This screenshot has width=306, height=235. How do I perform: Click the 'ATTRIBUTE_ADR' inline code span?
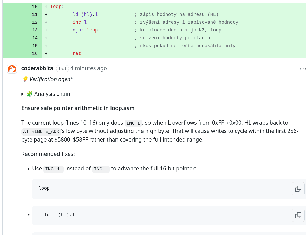pyautogui.click(x=41, y=132)
